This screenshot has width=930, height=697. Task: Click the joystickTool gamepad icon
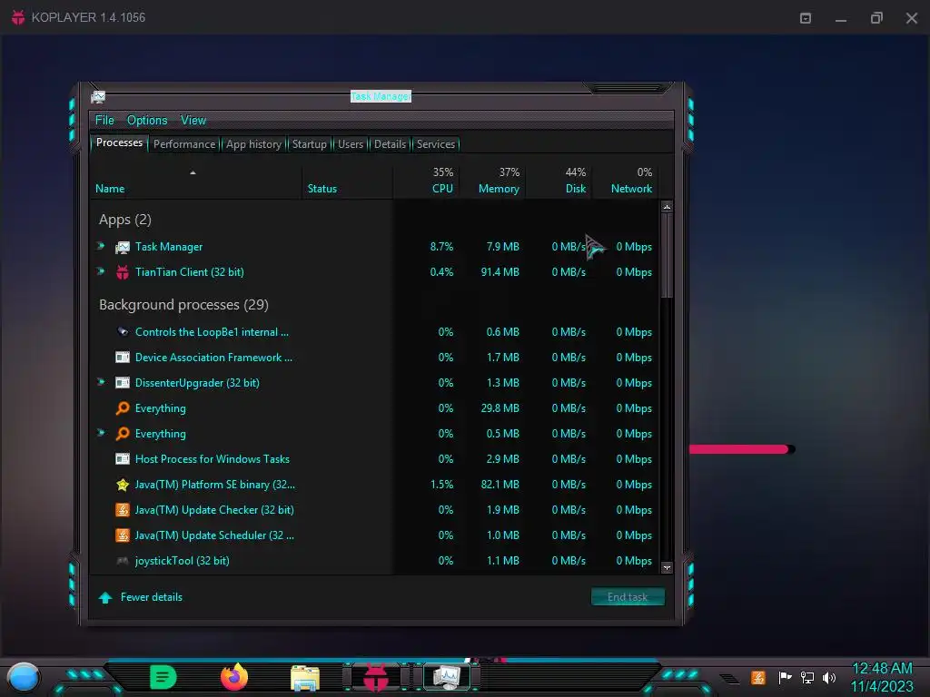123,561
